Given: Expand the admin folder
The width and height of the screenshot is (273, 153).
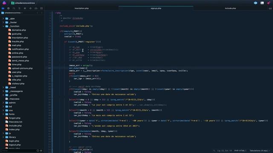Looking at the screenshot, I should (3, 102).
